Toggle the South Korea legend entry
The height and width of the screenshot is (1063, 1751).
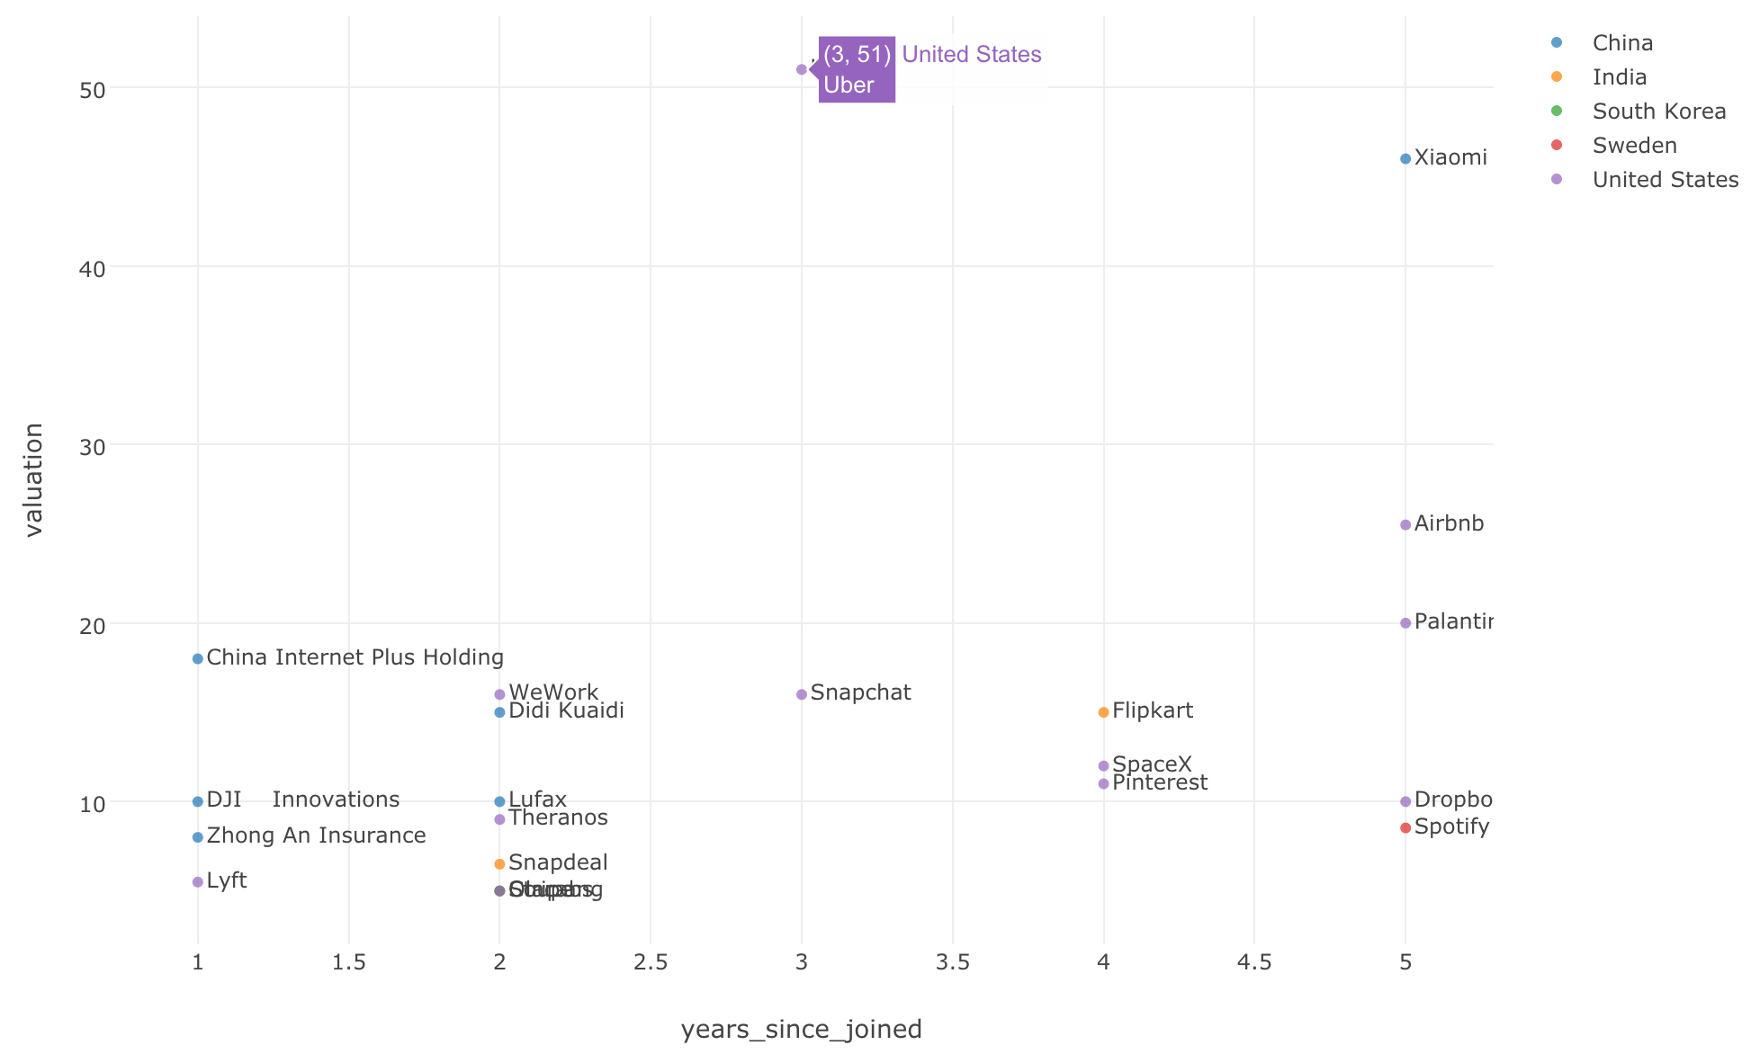(x=1639, y=111)
